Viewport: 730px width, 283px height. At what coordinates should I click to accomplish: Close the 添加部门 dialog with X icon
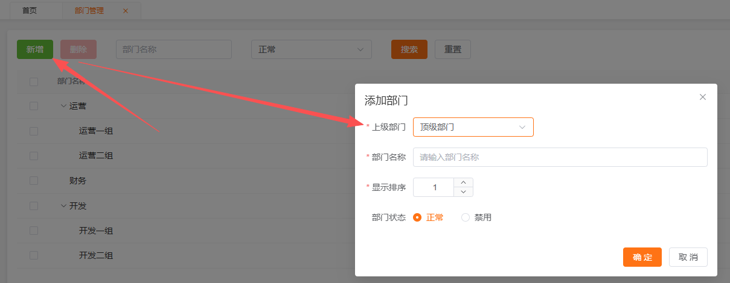[x=702, y=97]
